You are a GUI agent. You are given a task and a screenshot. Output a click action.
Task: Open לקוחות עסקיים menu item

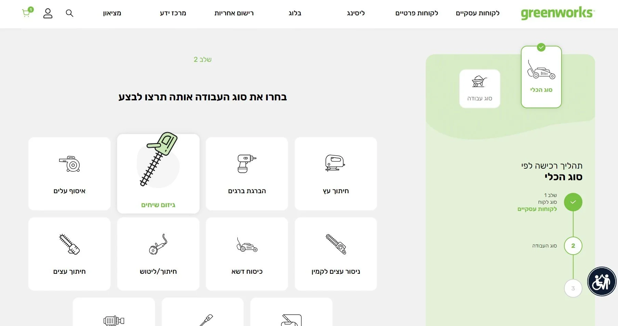pyautogui.click(x=477, y=13)
